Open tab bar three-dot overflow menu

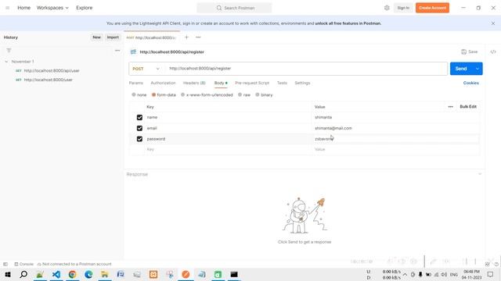(198, 37)
